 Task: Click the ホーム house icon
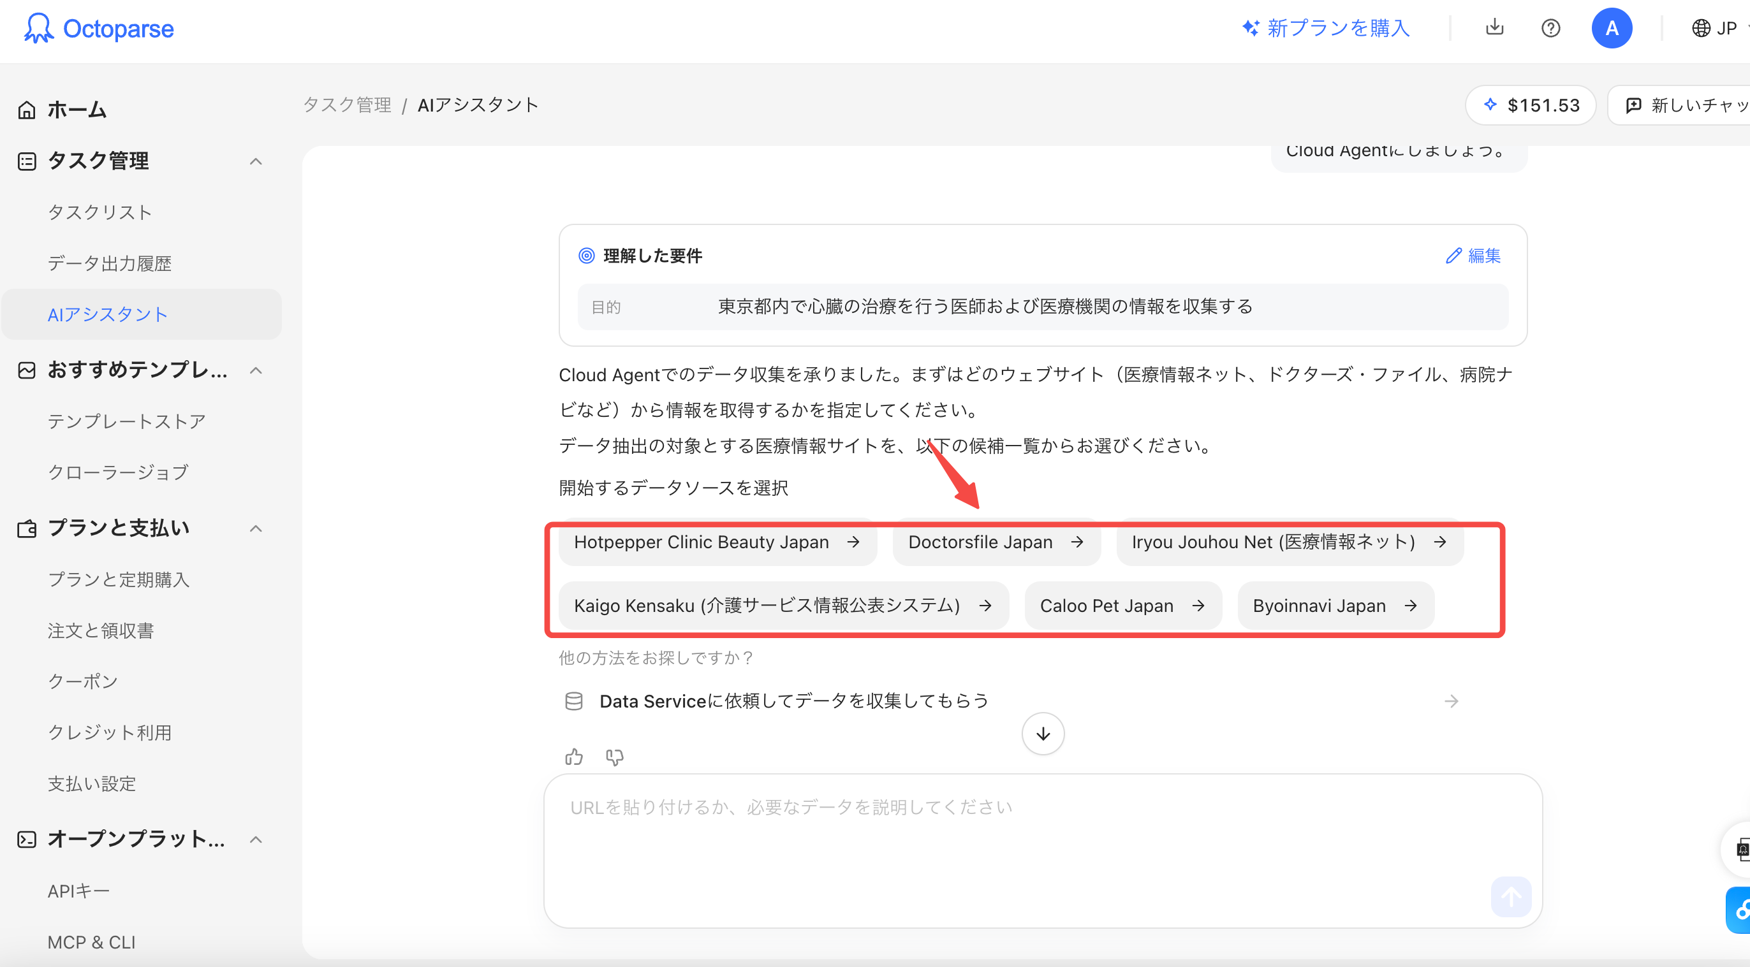pyautogui.click(x=27, y=110)
